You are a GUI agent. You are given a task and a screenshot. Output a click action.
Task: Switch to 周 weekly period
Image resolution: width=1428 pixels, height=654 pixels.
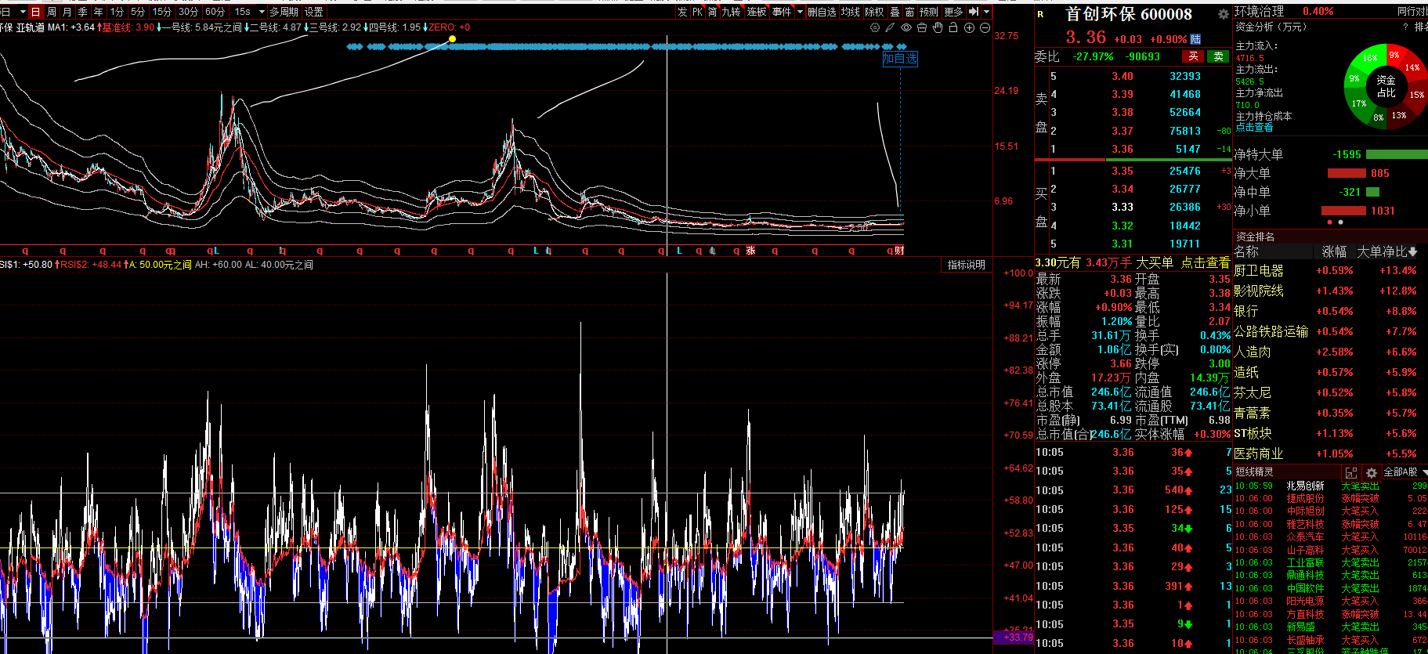[51, 12]
